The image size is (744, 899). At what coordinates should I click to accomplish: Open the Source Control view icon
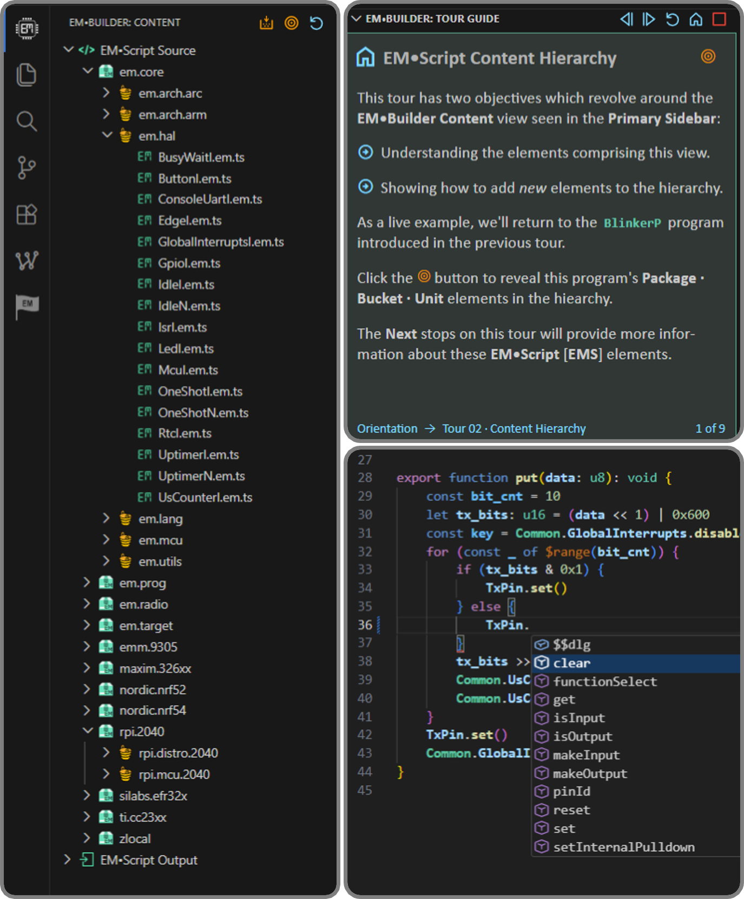coord(26,168)
